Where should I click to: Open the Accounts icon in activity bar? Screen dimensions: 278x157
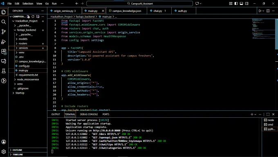click(x=4, y=142)
